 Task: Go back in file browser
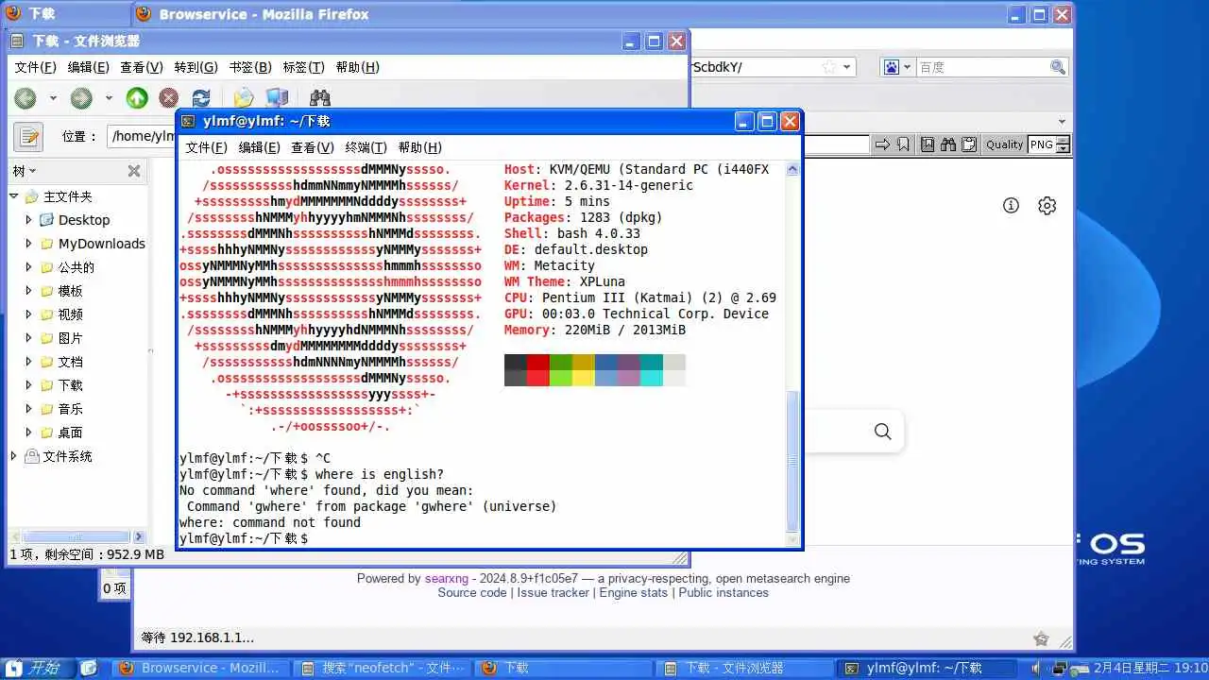(x=26, y=98)
